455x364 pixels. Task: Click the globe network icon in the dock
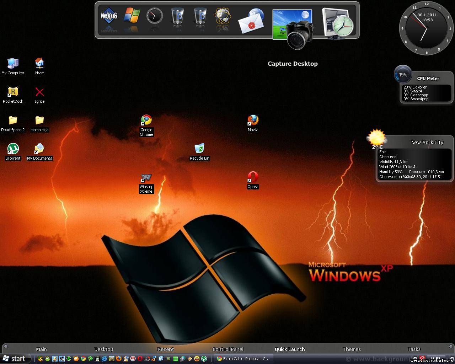click(223, 16)
